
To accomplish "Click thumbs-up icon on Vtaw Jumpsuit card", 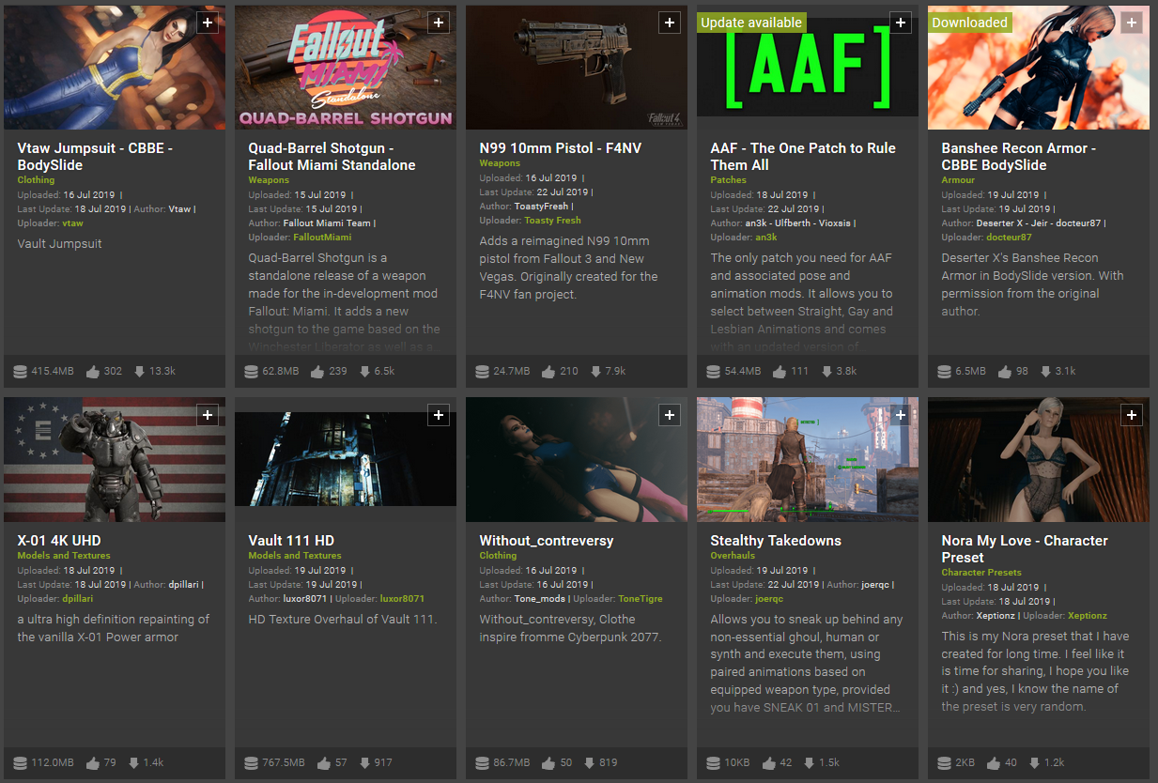I will click(x=93, y=371).
